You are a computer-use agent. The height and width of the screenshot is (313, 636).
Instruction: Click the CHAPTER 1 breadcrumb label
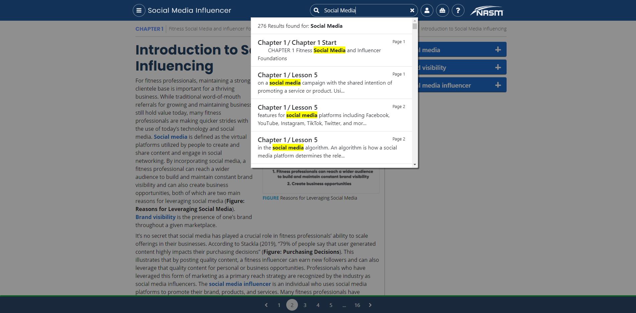point(149,29)
